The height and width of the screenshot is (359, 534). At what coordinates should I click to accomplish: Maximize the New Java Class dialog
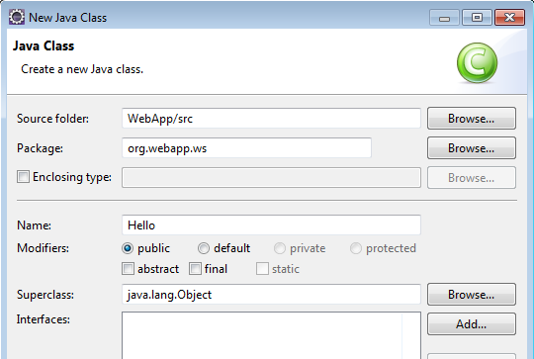(x=477, y=18)
